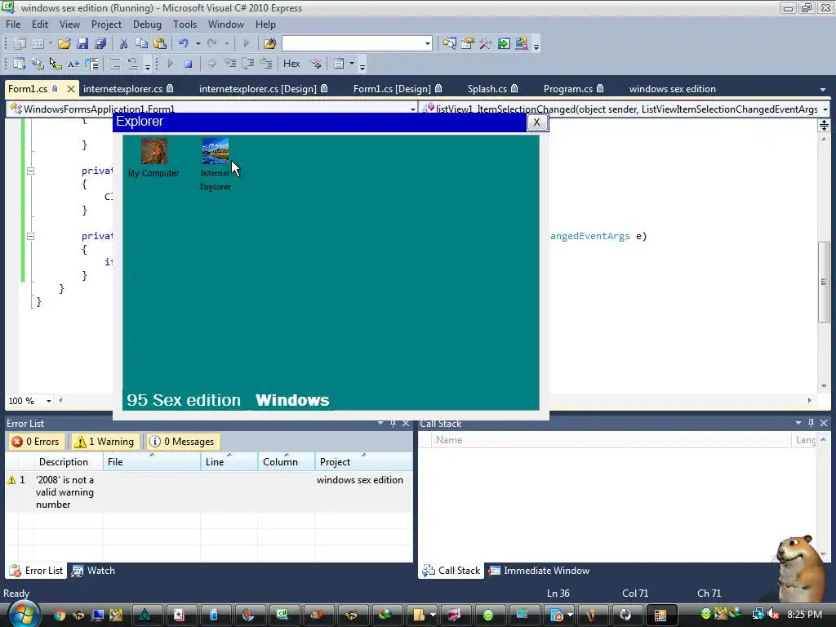The image size is (836, 627).
Task: Click the display quick info icon
Action: pos(55,64)
